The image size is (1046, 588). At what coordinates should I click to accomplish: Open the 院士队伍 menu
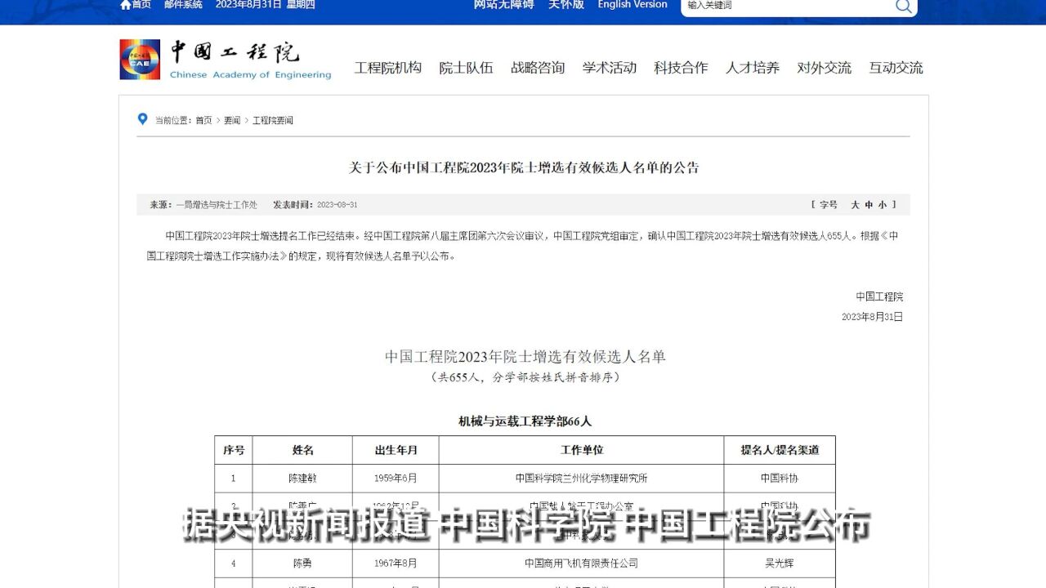(x=466, y=68)
